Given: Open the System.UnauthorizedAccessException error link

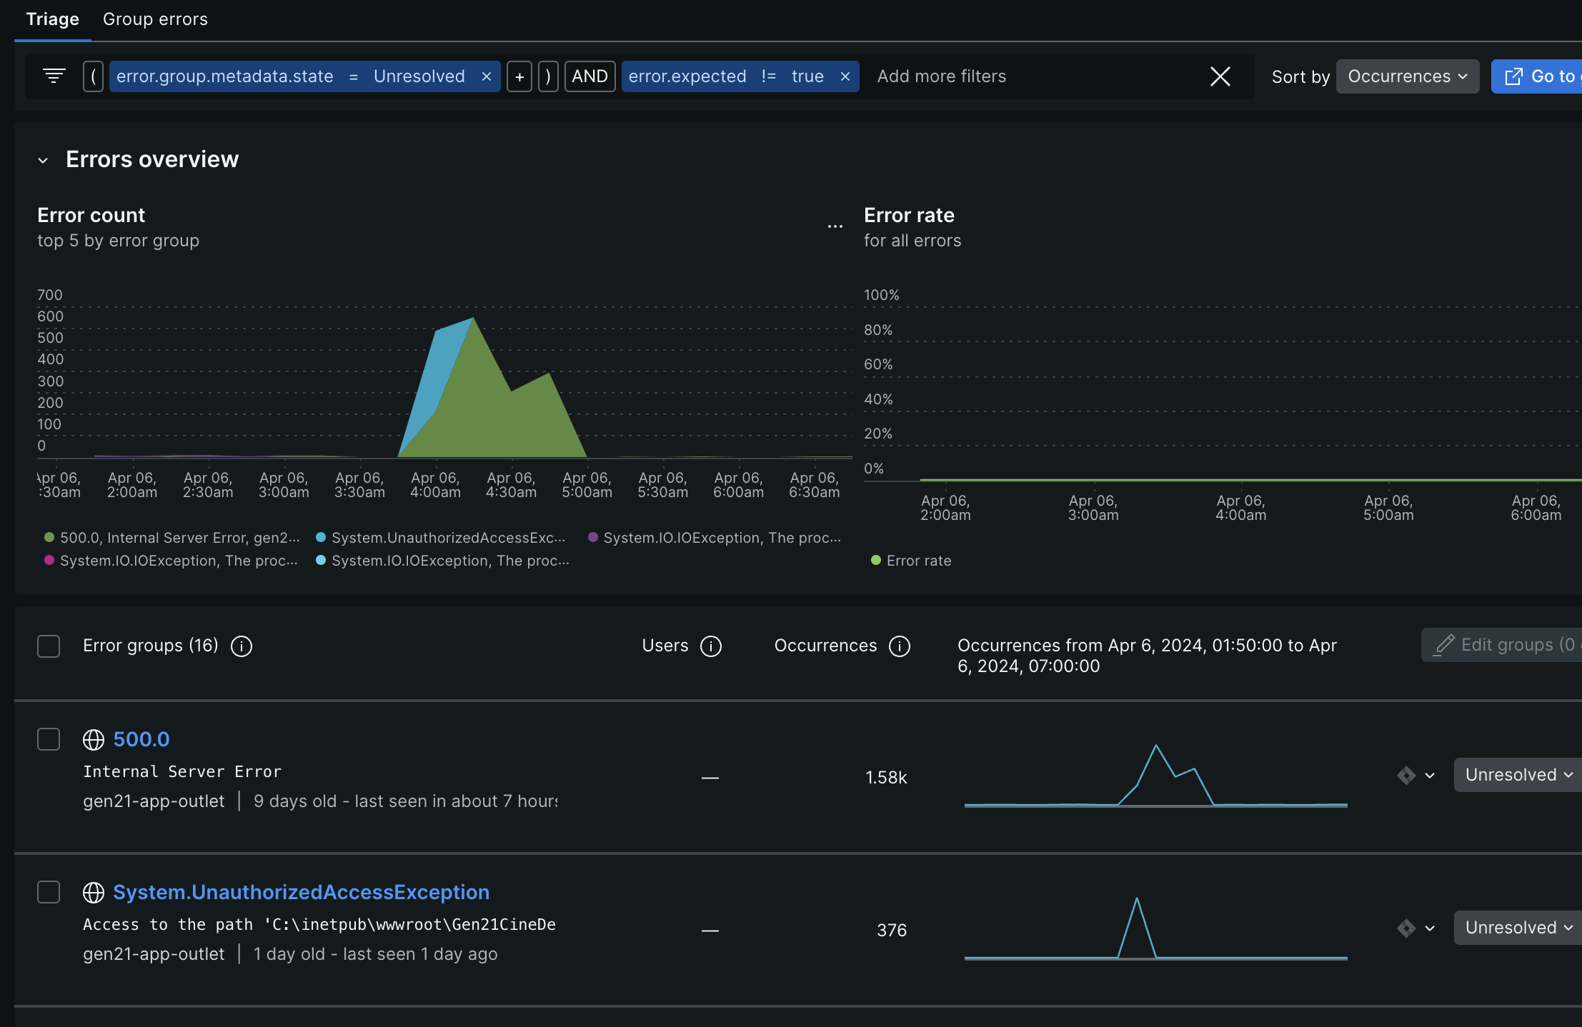Looking at the screenshot, I should click(301, 892).
